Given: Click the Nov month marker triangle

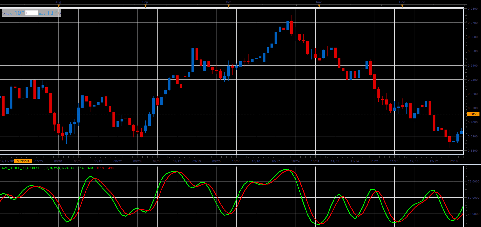Looking at the screenshot, I should click(x=319, y=6).
